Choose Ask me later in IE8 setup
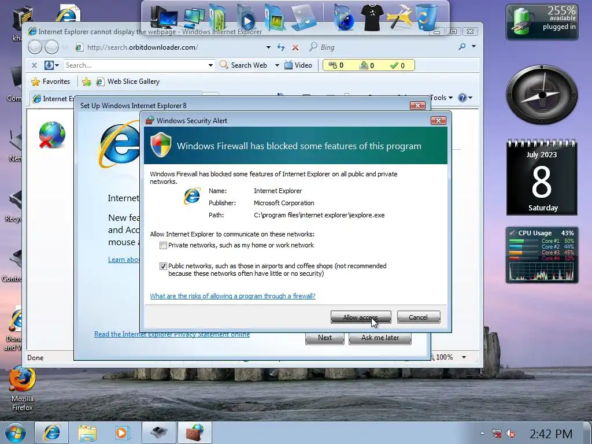The height and width of the screenshot is (444, 592). point(380,338)
